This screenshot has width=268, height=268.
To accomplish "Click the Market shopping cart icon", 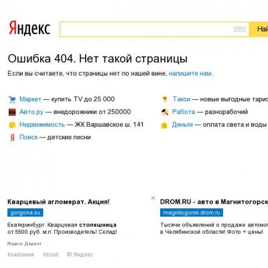I will click(x=12, y=99).
